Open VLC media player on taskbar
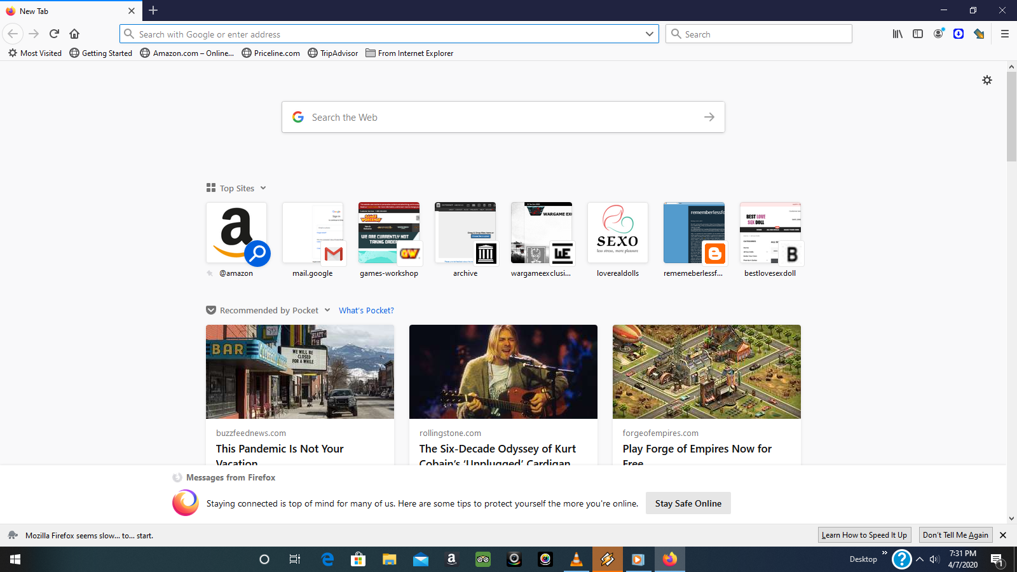Image resolution: width=1017 pixels, height=572 pixels. point(577,559)
